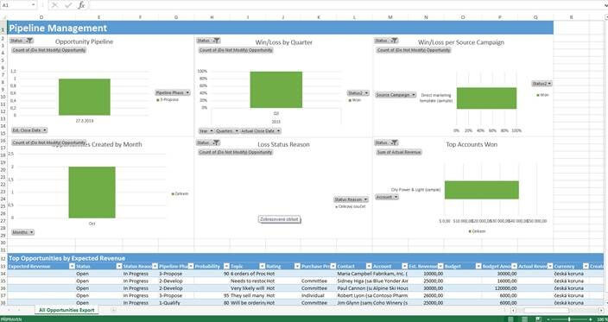Image resolution: width=608 pixels, height=322 pixels.
Task: Switch to Page Break Preview in status bar
Action: pyautogui.click(x=538, y=319)
